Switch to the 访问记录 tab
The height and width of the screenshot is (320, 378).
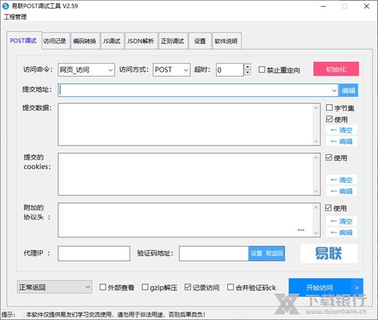(x=55, y=41)
